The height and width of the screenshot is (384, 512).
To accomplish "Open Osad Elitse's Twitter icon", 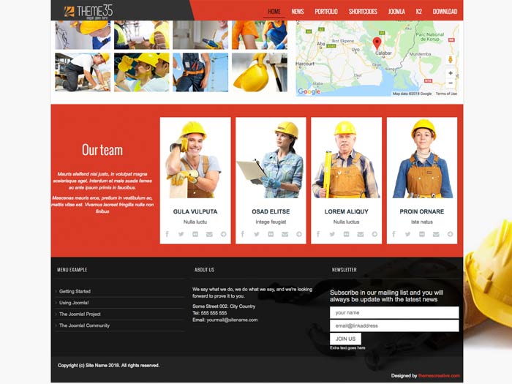I will (x=256, y=234).
